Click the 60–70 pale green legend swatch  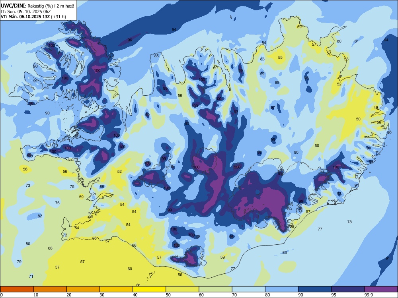coord(215,289)
